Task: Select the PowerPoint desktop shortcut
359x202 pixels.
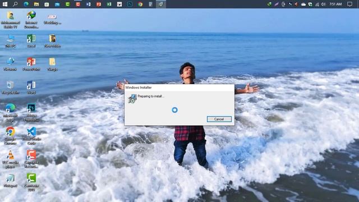Action: point(31,65)
